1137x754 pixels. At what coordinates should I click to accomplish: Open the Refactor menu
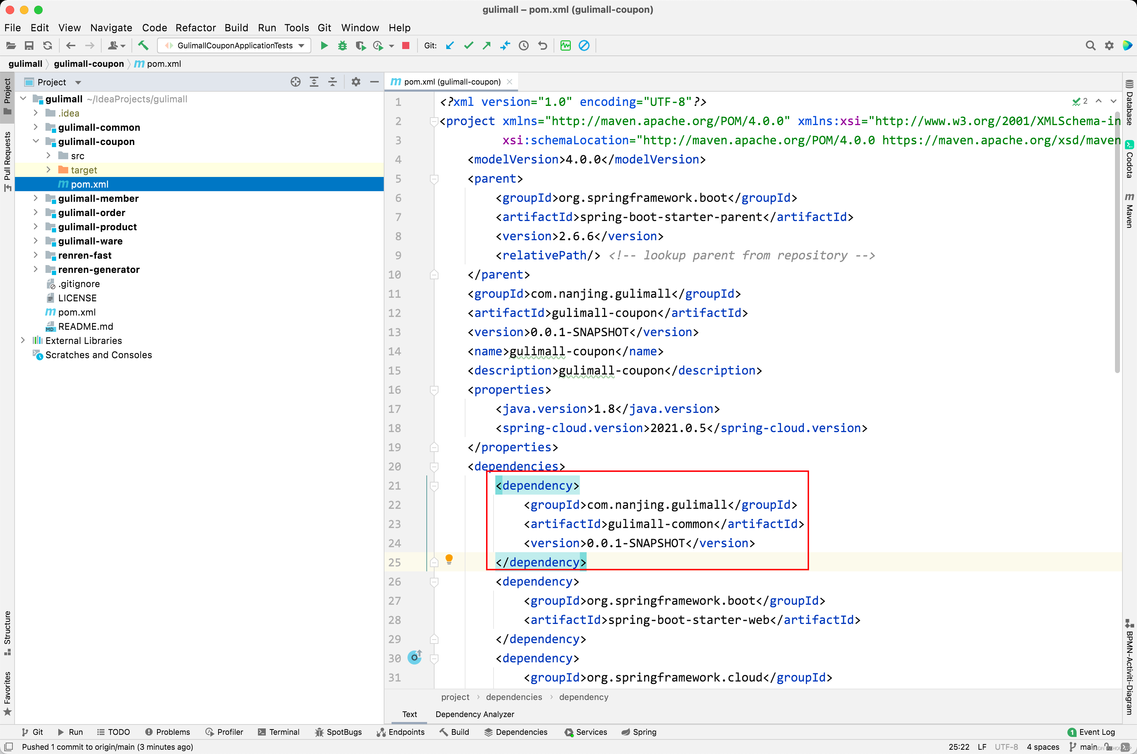195,27
